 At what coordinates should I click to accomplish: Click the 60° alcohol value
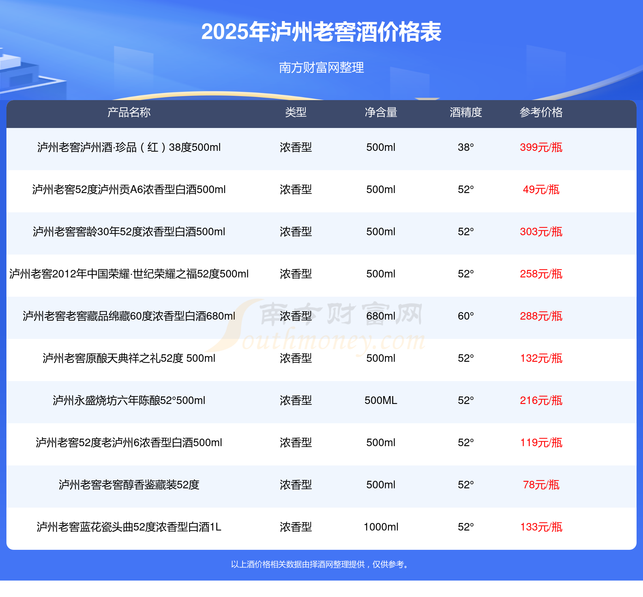(x=466, y=316)
